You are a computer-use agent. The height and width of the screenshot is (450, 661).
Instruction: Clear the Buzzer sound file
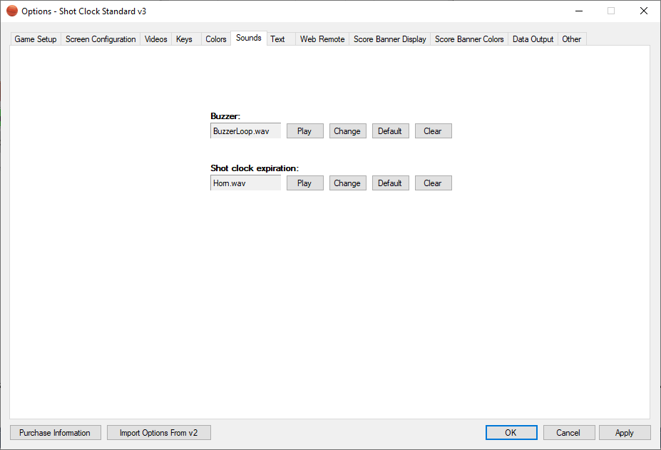pyautogui.click(x=433, y=131)
